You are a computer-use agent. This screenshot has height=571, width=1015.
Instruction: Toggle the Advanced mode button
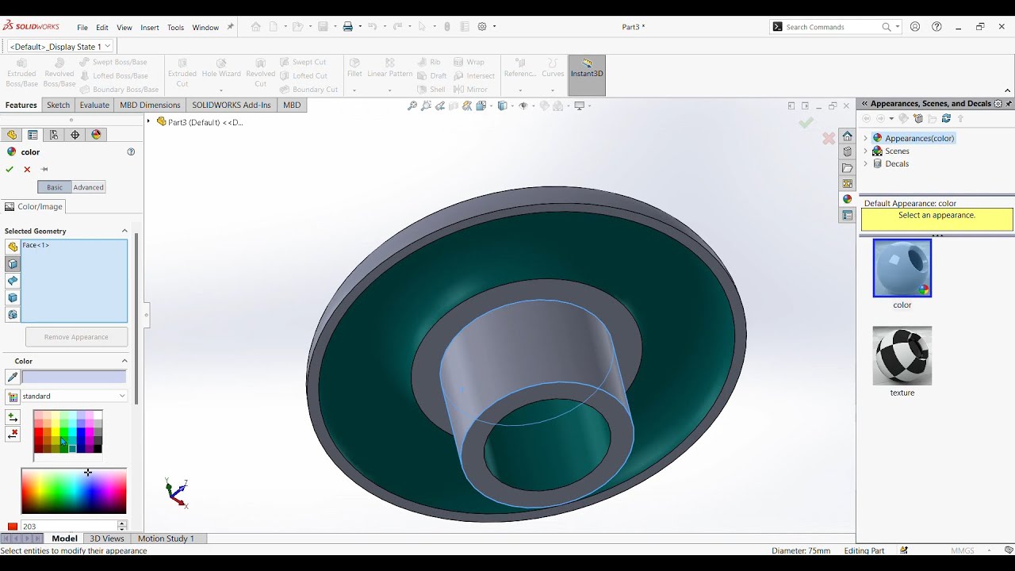pyautogui.click(x=88, y=187)
